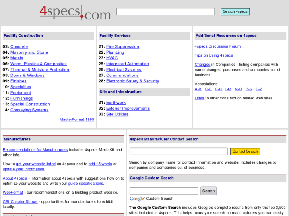The image size is (289, 216).
Task: Open the Masonry and Stone link
Action: [29, 52]
